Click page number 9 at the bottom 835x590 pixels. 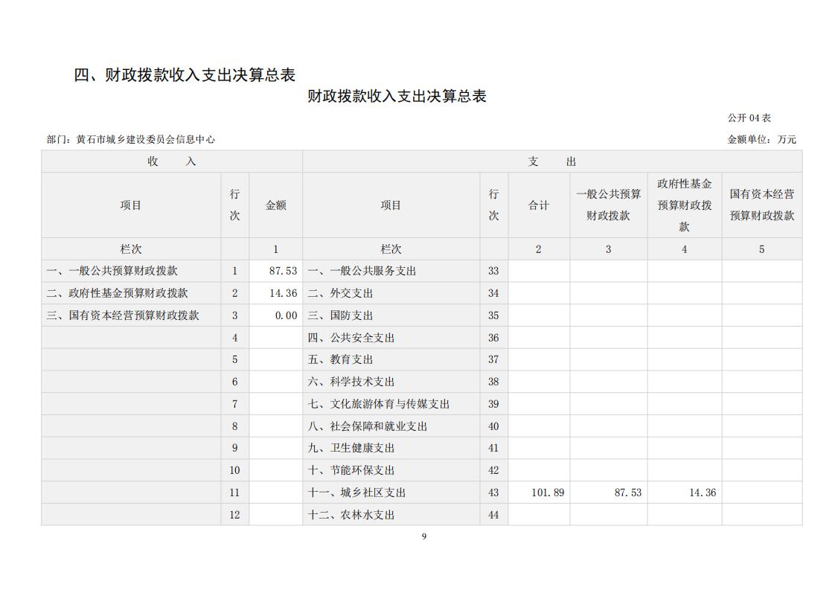424,536
